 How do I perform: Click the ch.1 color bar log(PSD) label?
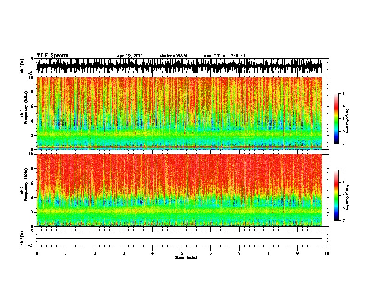click(x=348, y=121)
